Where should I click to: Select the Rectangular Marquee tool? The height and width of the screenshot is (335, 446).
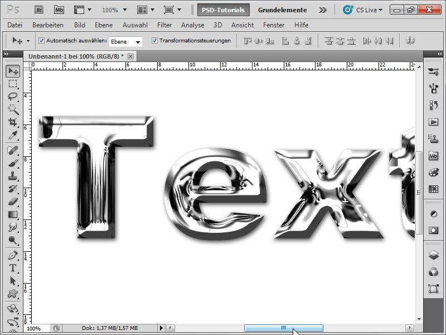point(13,84)
